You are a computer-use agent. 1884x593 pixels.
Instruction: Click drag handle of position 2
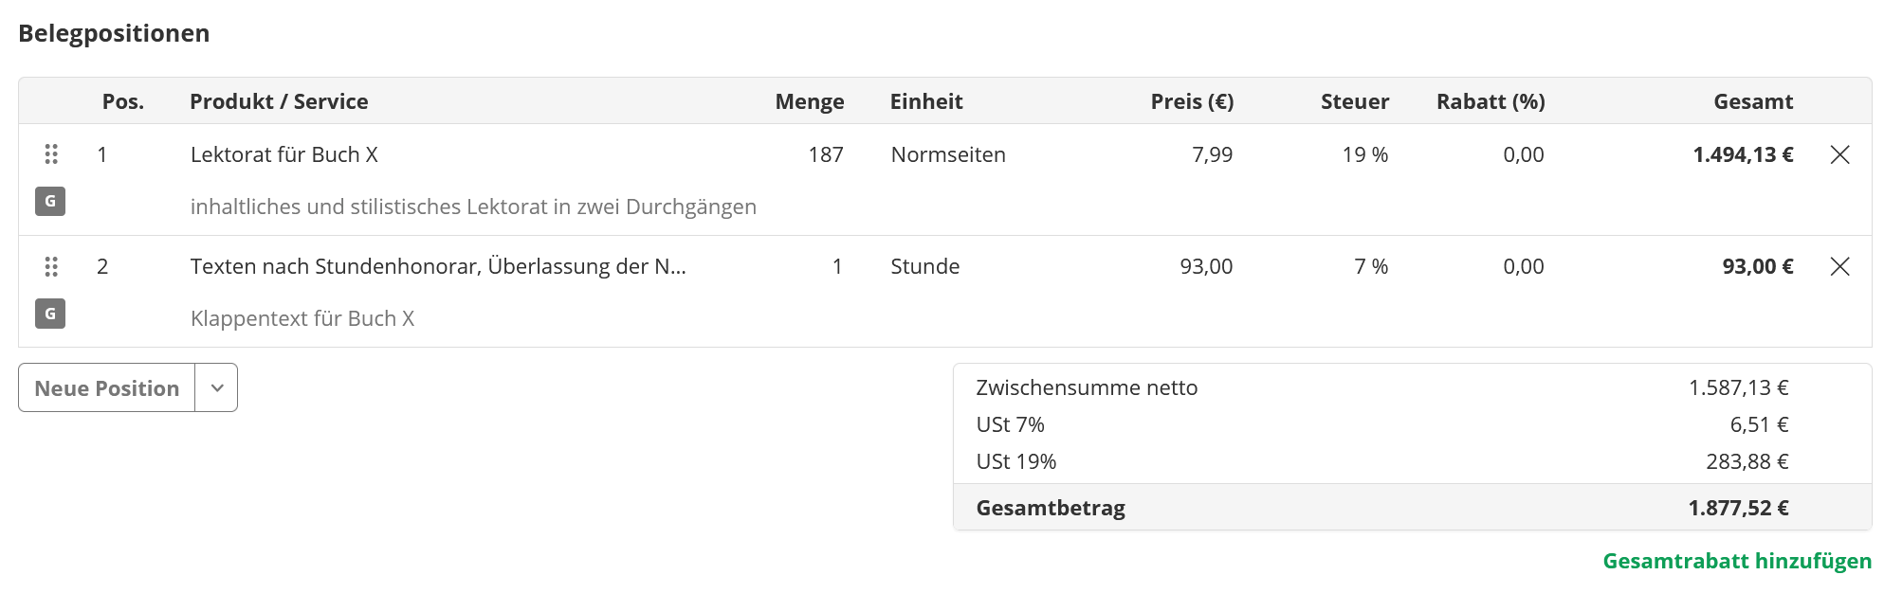pos(51,267)
